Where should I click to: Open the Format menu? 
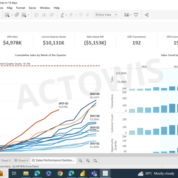click(x=20, y=8)
